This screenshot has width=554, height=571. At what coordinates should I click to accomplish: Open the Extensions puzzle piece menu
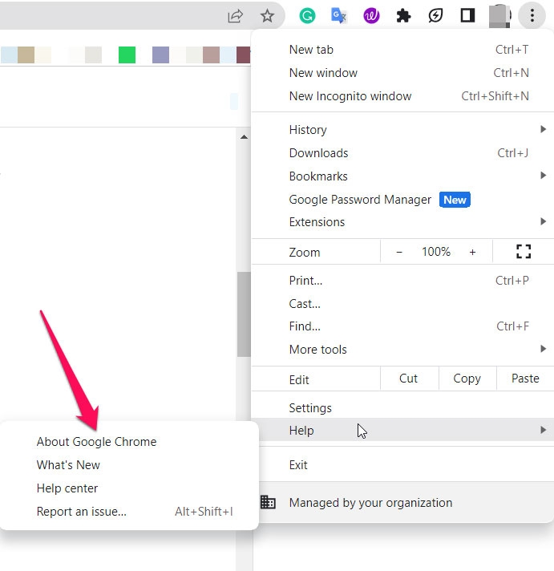[x=403, y=16]
